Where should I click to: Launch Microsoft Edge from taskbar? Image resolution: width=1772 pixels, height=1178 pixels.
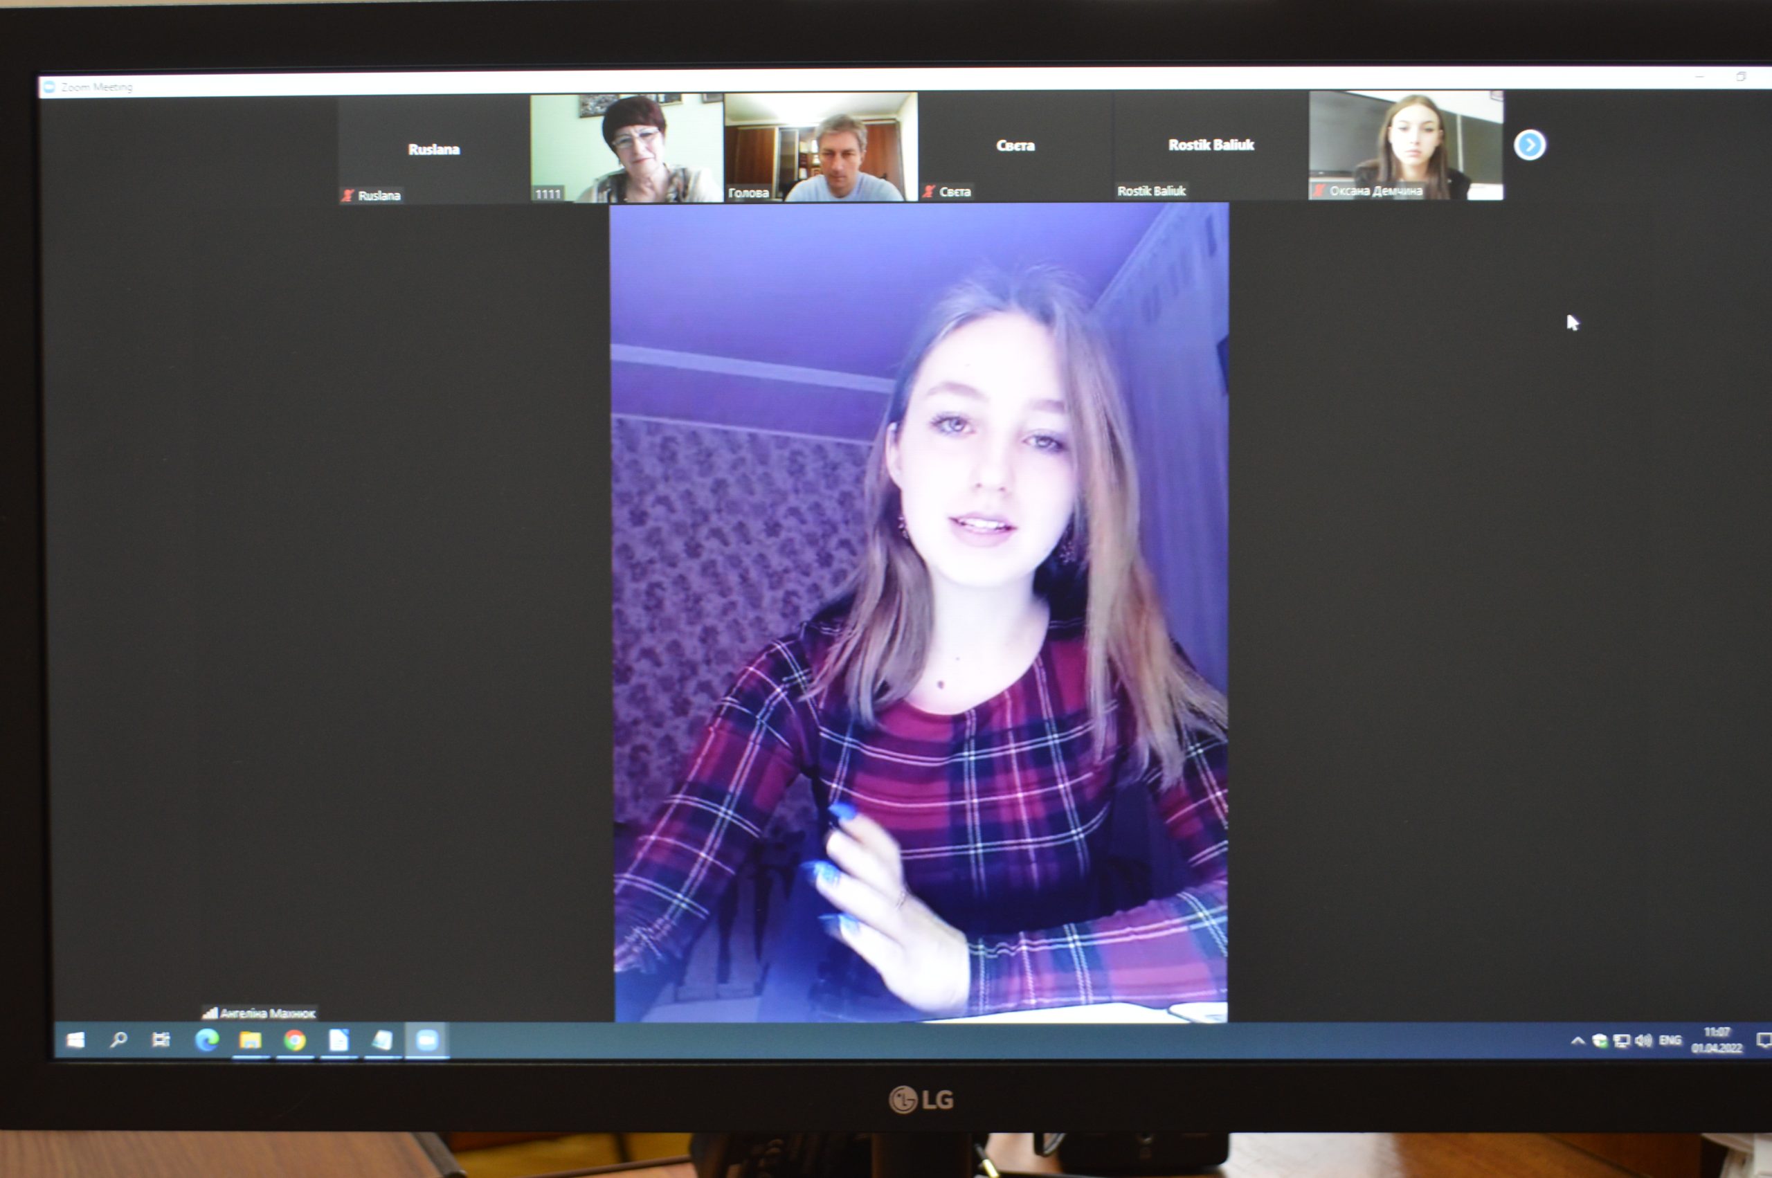coord(206,1040)
